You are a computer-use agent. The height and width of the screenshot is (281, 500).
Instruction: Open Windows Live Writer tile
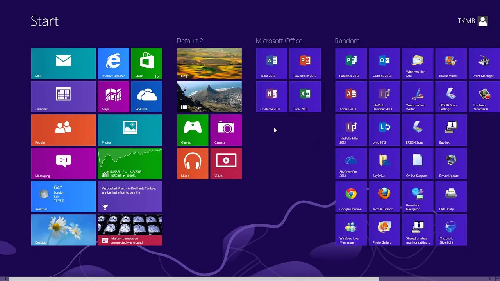click(418, 97)
